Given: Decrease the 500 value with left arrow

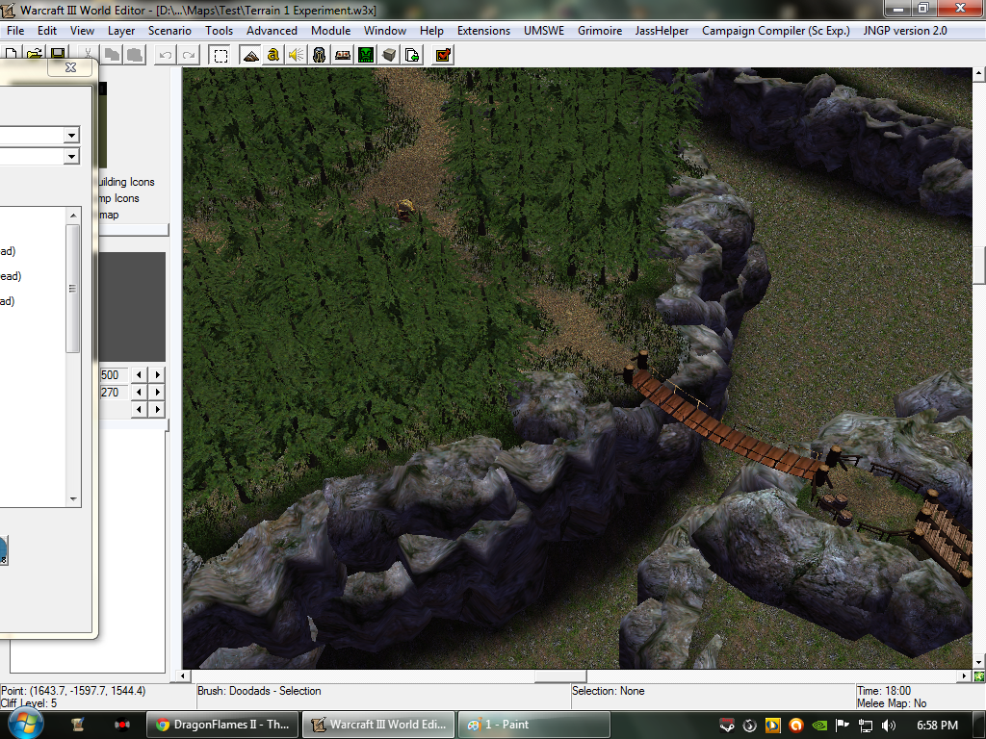Looking at the screenshot, I should click(x=139, y=374).
